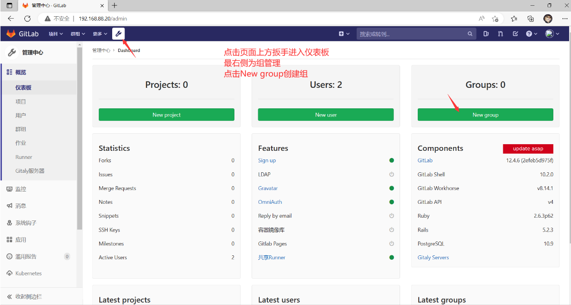This screenshot has width=571, height=305.
Task: Click the browser back arrow
Action: (x=11, y=19)
